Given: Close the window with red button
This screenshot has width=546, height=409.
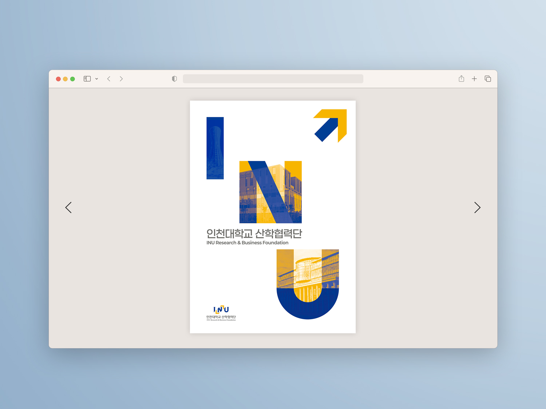Looking at the screenshot, I should tap(58, 79).
